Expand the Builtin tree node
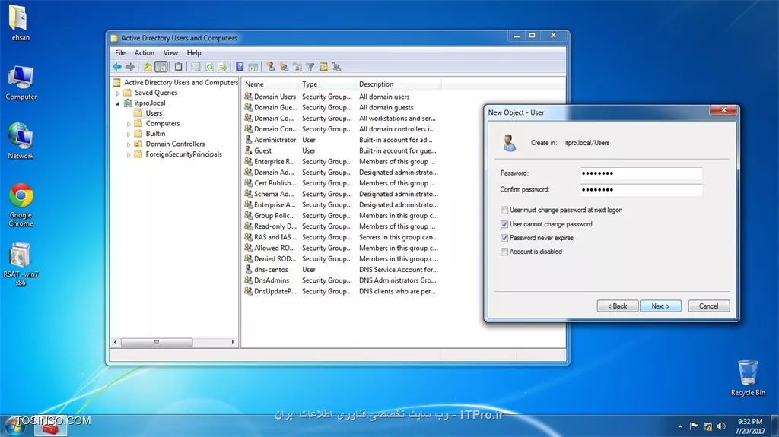 [x=128, y=134]
